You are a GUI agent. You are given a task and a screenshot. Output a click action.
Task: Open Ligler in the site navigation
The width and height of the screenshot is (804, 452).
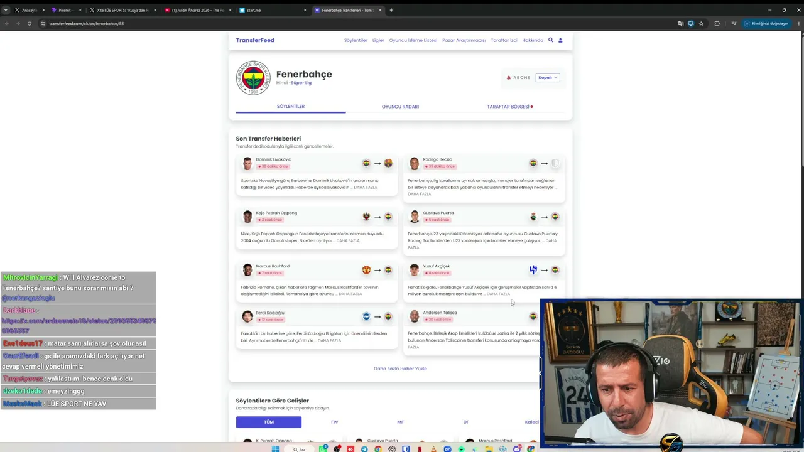point(378,40)
